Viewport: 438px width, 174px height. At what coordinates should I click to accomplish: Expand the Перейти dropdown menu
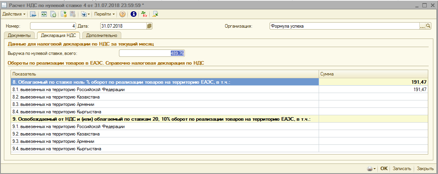105,14
